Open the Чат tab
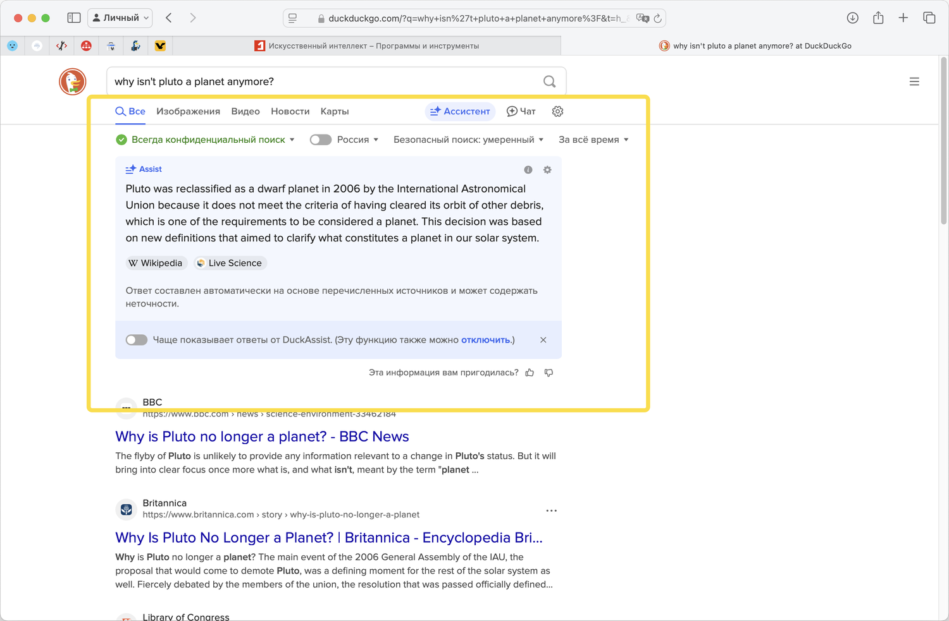This screenshot has height=621, width=949. [x=521, y=111]
